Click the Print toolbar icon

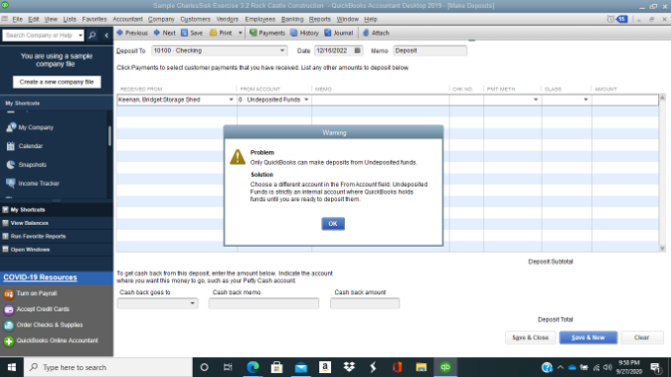pos(213,33)
